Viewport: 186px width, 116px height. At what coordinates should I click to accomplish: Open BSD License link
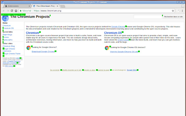tap(9, 66)
